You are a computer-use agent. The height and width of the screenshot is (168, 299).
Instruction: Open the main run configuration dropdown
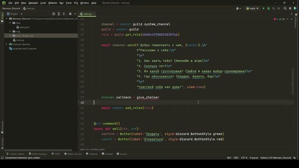[x=252, y=8]
